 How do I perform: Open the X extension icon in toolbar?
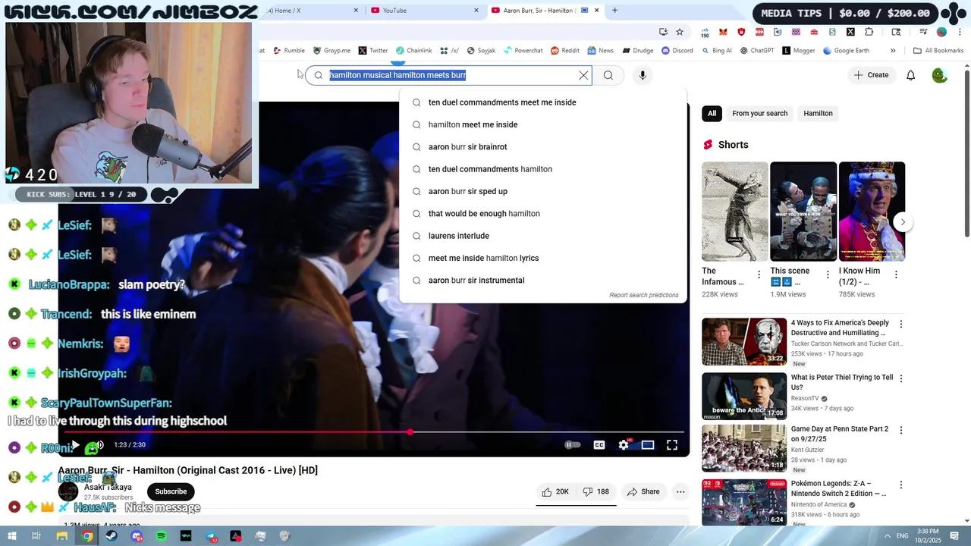click(850, 32)
